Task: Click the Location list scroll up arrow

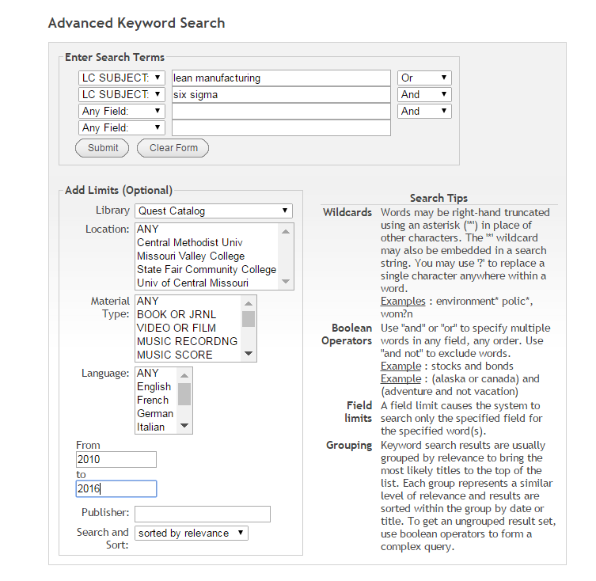Action: tap(286, 232)
